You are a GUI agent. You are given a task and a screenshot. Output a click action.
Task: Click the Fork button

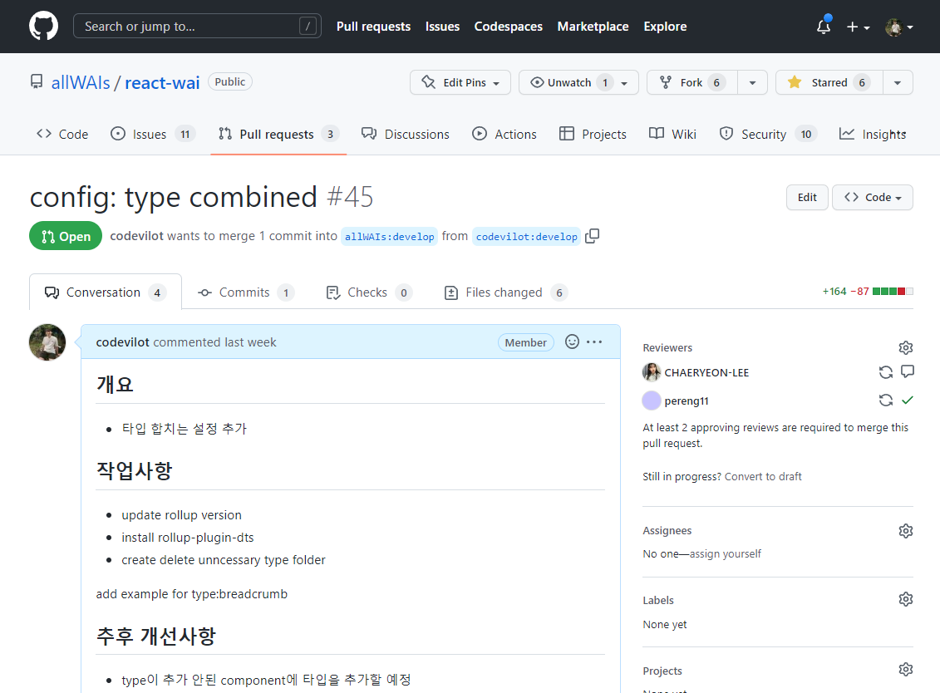pos(692,83)
